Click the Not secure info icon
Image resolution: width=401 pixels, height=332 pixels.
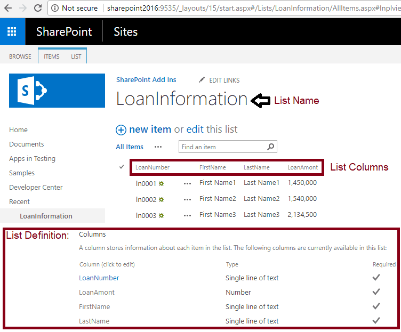(55, 8)
